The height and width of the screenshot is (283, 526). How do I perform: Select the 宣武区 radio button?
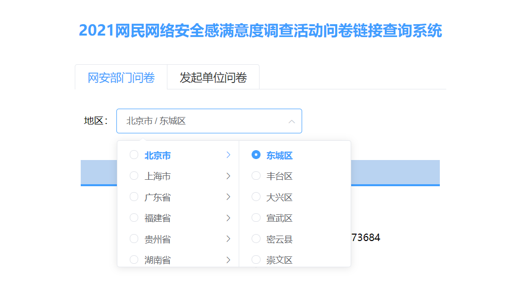click(x=256, y=218)
